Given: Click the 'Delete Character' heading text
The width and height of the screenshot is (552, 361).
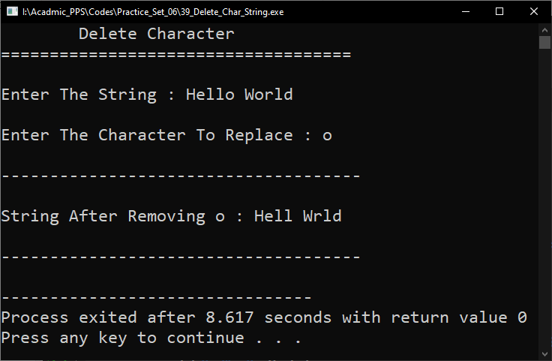Looking at the screenshot, I should tap(156, 34).
